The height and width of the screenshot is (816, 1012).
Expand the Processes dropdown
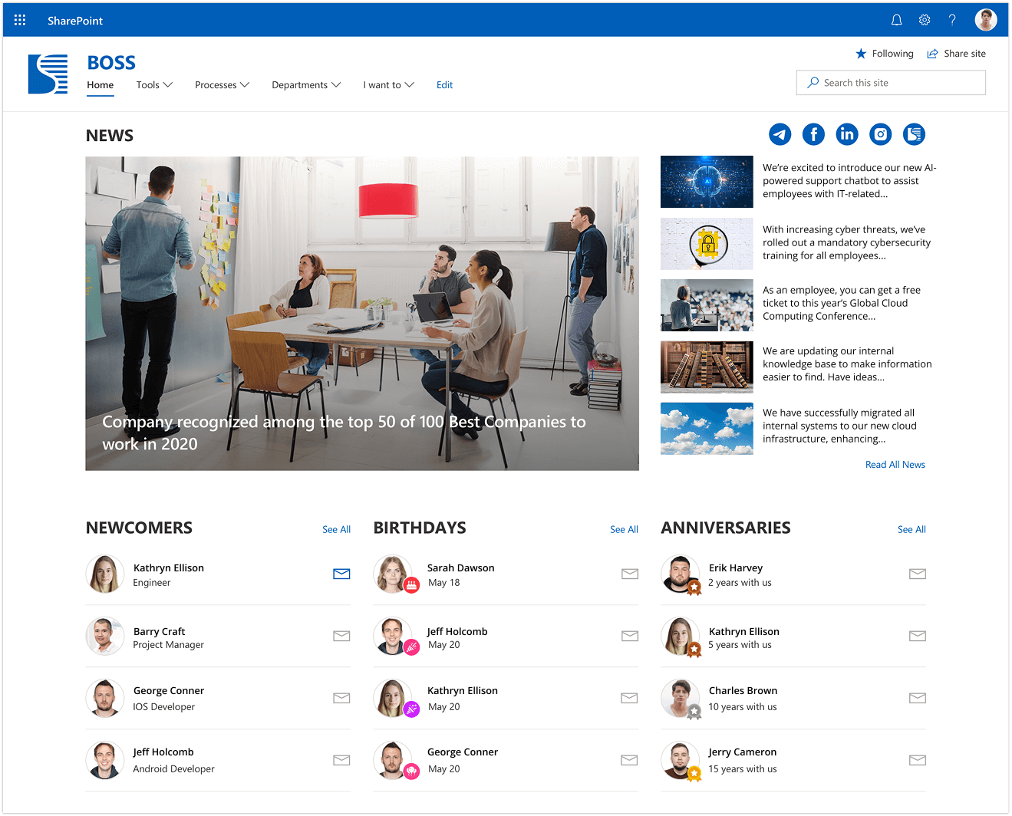click(x=222, y=85)
